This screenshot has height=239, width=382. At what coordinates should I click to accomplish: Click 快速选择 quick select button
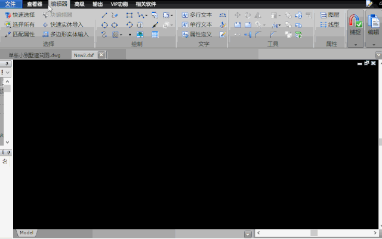coord(20,14)
